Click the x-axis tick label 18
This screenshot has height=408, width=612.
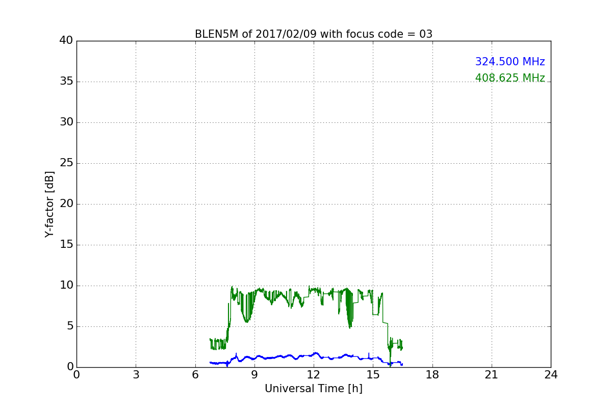point(432,375)
